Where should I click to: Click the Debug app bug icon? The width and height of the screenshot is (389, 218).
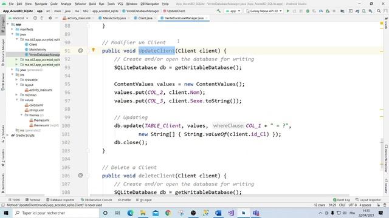pos(308,11)
